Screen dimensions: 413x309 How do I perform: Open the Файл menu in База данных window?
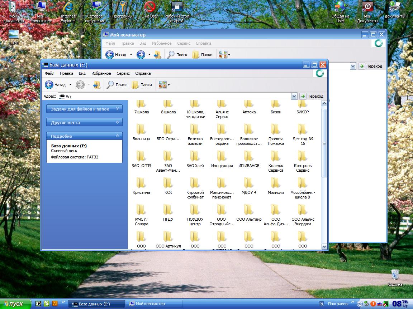pos(49,73)
